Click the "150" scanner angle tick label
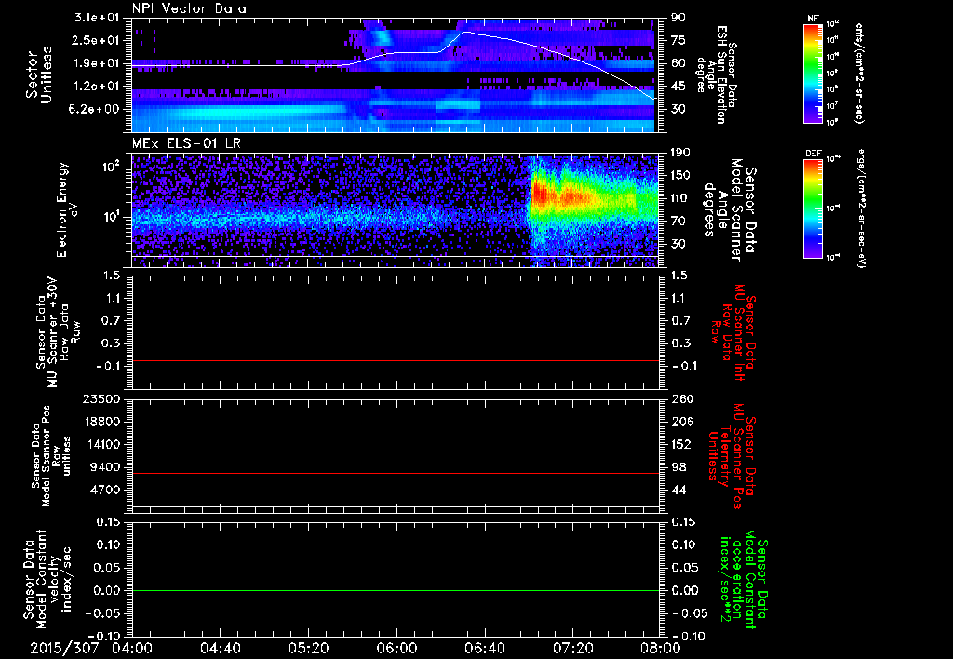This screenshot has height=659, width=953. pos(681,176)
